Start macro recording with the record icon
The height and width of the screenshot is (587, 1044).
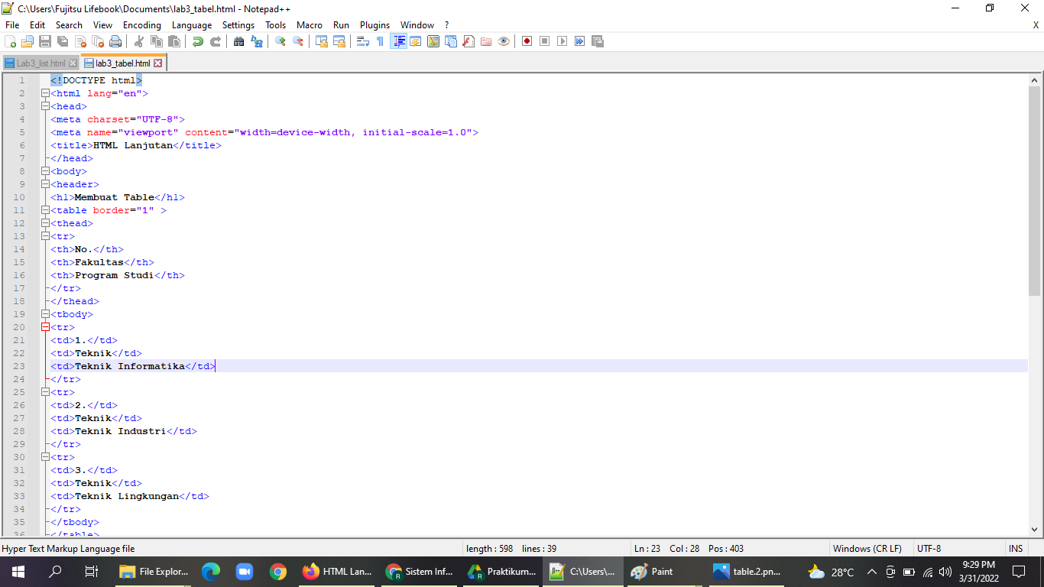[526, 41]
